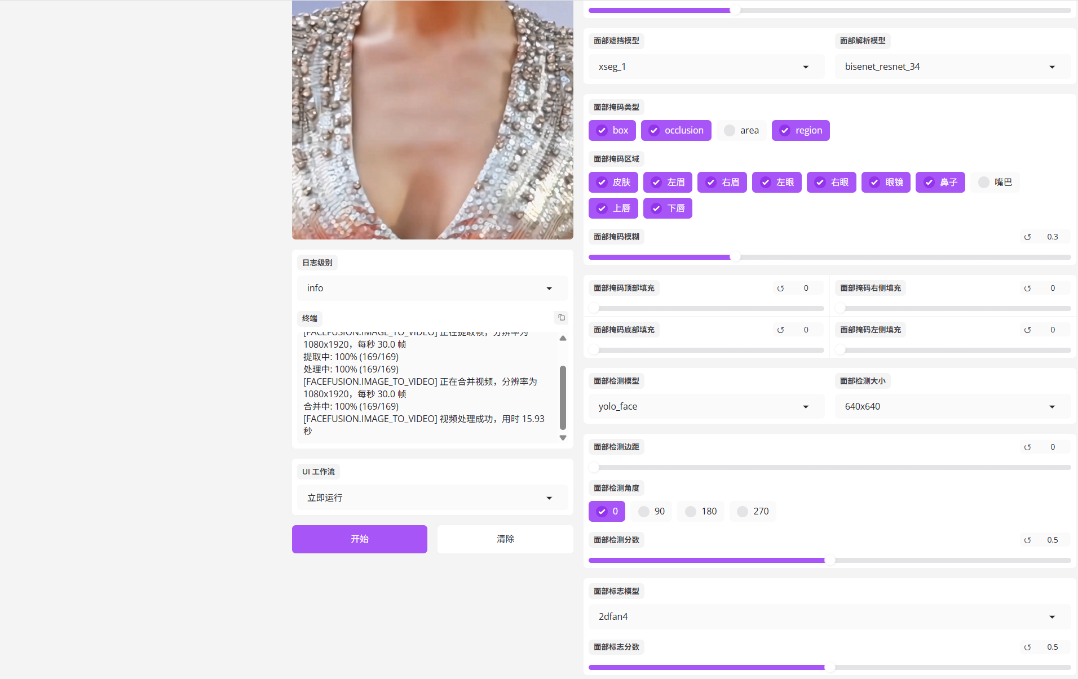Screen dimensions: 1078x679
Task: Expand the UI 工作流 立即运行 dropdown
Action: (x=432, y=498)
